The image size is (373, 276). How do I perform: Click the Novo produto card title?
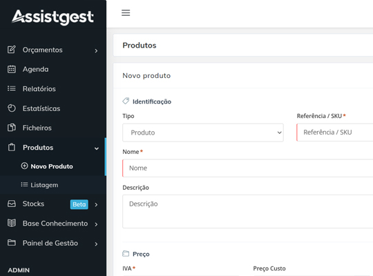pyautogui.click(x=146, y=76)
